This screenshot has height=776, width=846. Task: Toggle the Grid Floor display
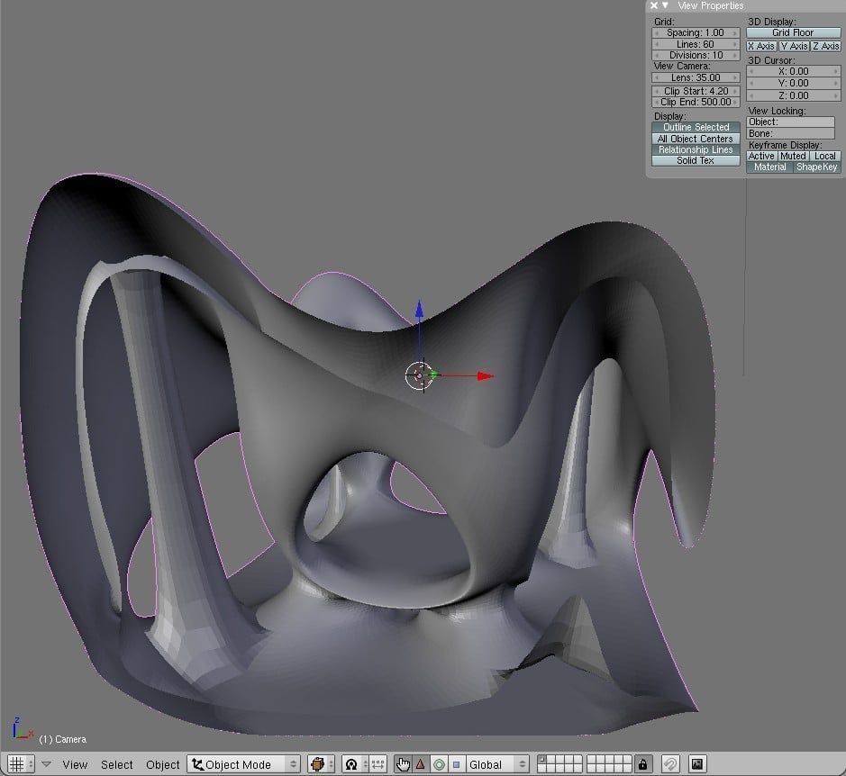(x=792, y=32)
